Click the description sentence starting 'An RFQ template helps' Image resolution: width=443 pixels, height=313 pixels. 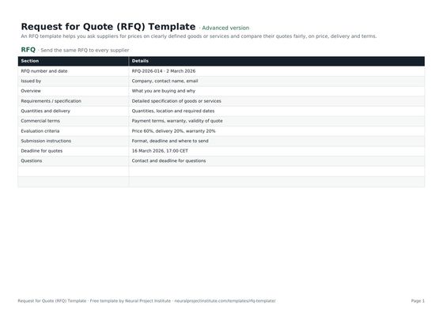click(199, 36)
